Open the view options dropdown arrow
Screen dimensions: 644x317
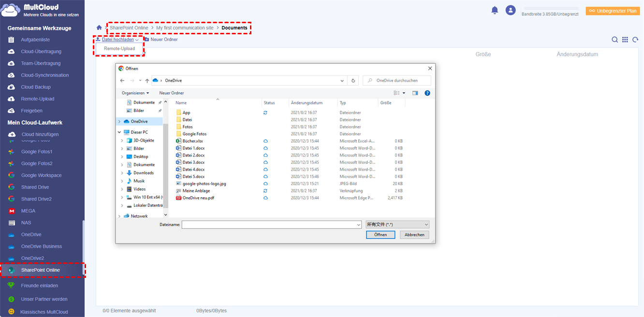pyautogui.click(x=404, y=93)
